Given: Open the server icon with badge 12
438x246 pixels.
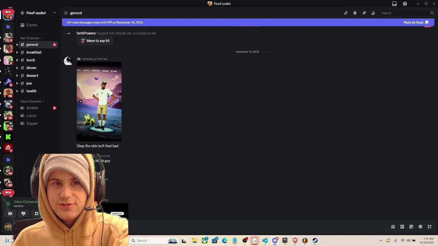Looking at the screenshot, I should tap(8, 115).
